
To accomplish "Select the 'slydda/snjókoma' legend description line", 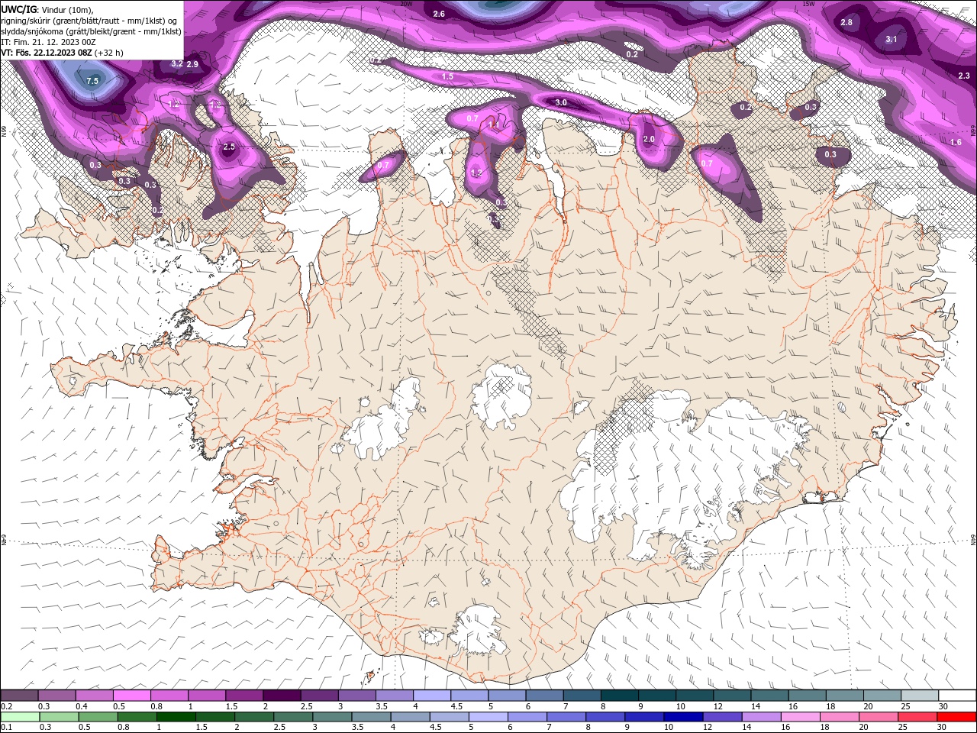I will coord(92,31).
